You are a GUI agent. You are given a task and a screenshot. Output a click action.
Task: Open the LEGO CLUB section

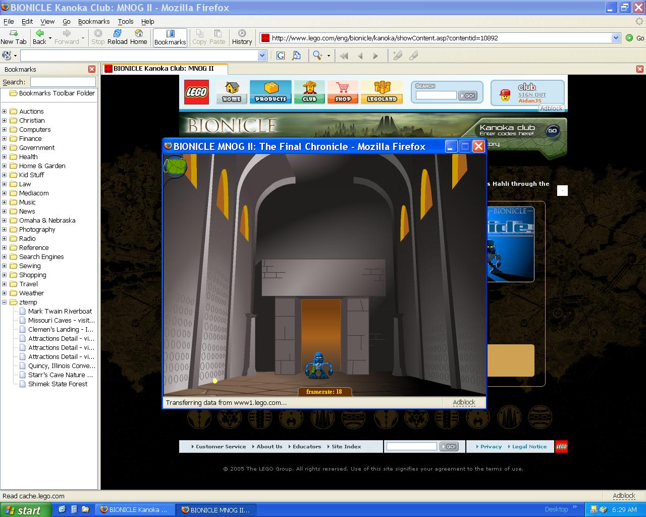pyautogui.click(x=309, y=92)
